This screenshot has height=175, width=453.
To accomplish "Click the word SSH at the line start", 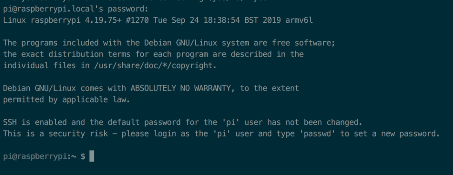I will (10, 122).
